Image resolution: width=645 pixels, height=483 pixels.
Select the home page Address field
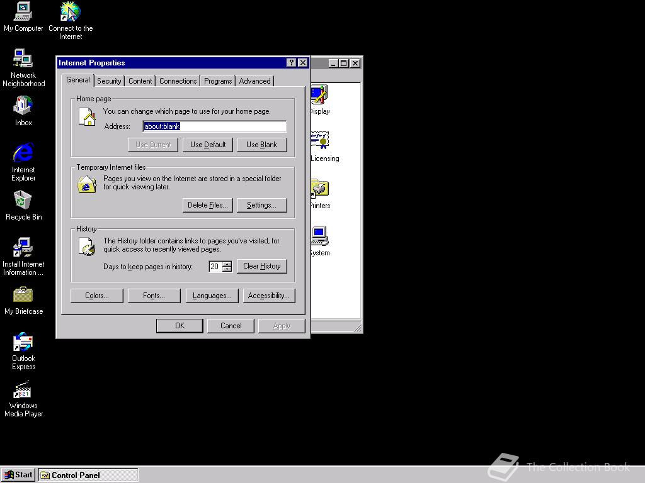[x=214, y=126]
